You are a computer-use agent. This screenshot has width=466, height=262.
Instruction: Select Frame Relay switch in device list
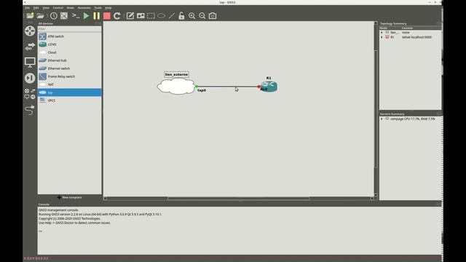pos(70,76)
